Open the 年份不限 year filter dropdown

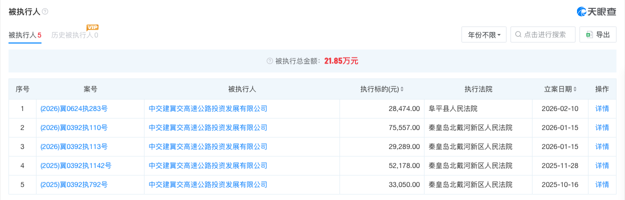[484, 34]
